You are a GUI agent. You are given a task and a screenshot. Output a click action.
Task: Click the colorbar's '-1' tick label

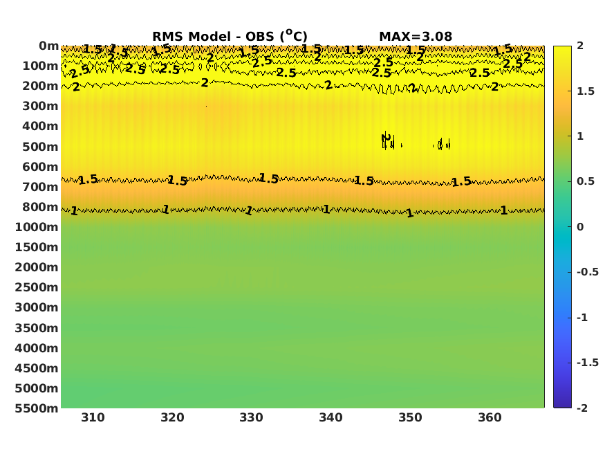point(582,318)
